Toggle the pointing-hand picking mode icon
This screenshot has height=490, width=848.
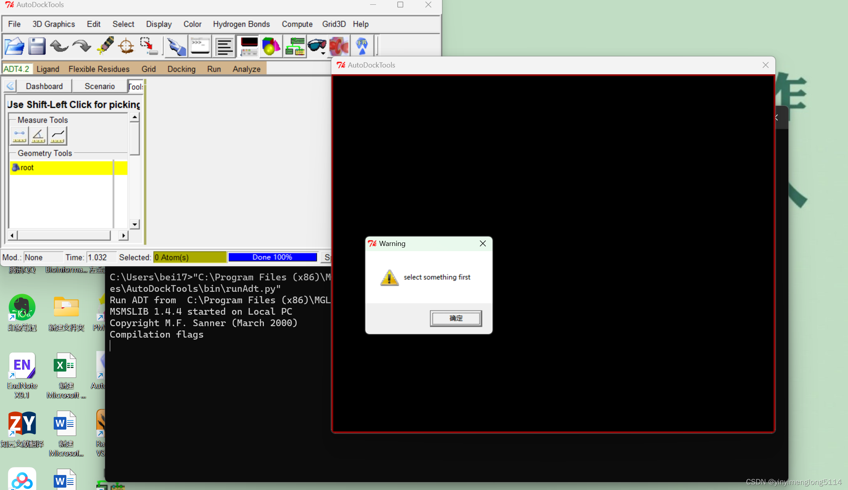point(176,47)
